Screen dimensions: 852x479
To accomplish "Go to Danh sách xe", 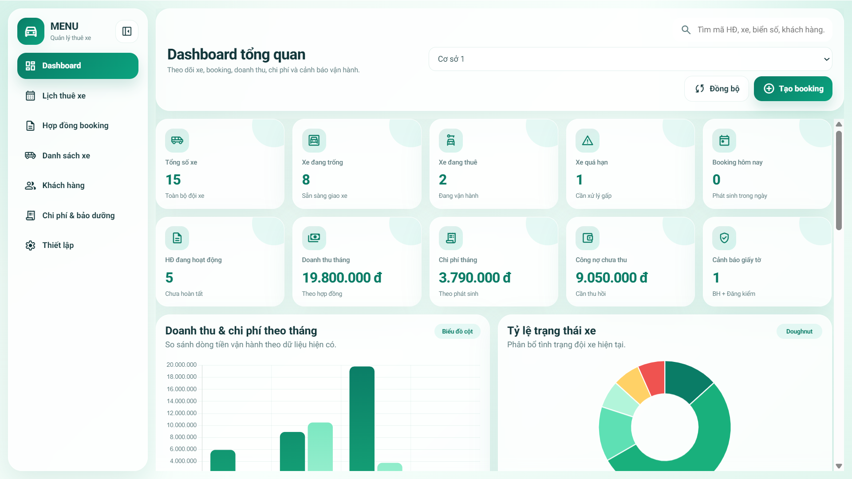I will click(x=67, y=155).
